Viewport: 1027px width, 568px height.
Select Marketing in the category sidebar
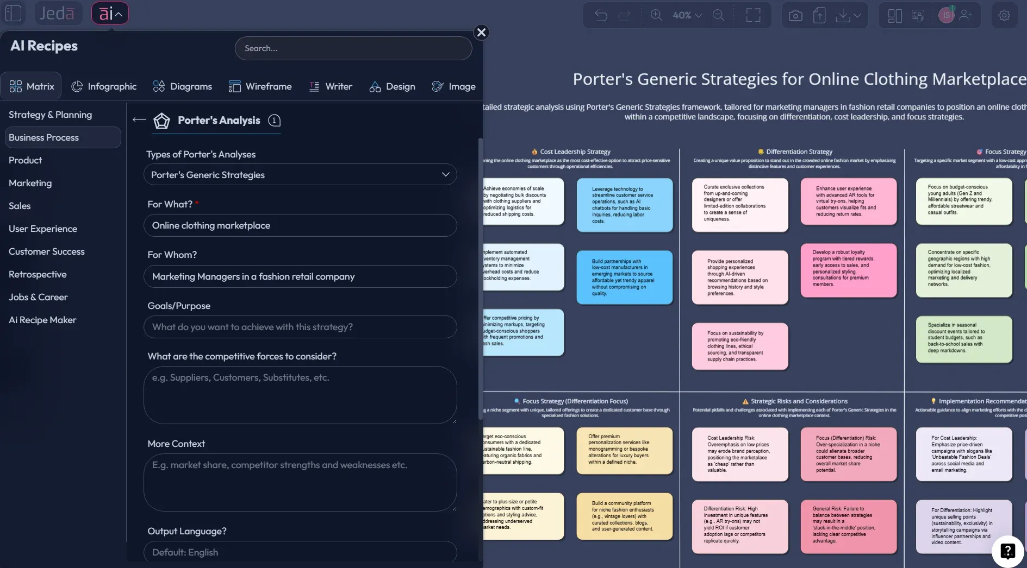[30, 183]
